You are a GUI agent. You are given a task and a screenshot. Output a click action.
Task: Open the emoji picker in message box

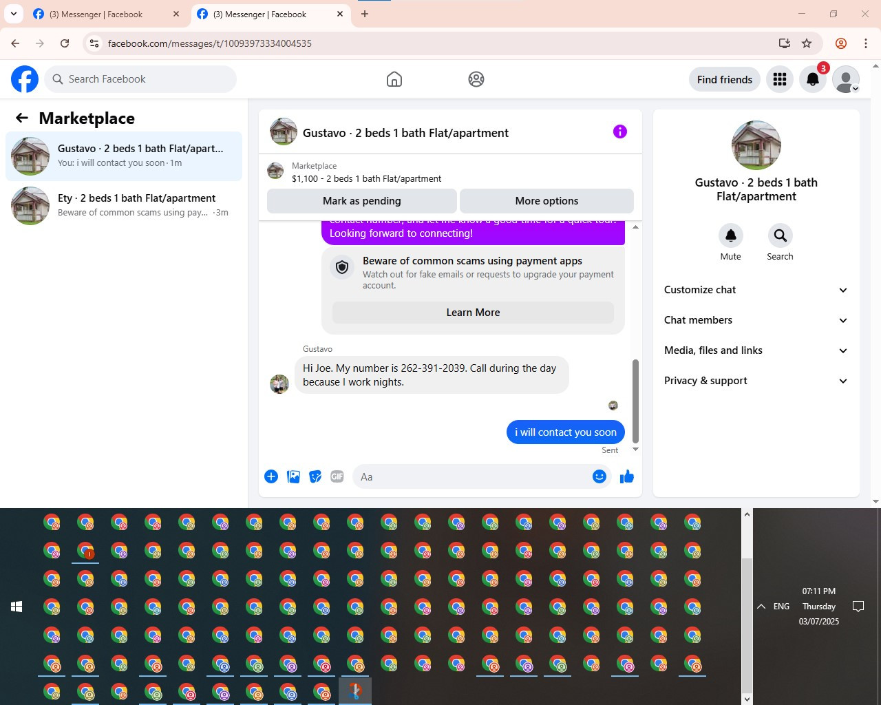[x=599, y=476]
